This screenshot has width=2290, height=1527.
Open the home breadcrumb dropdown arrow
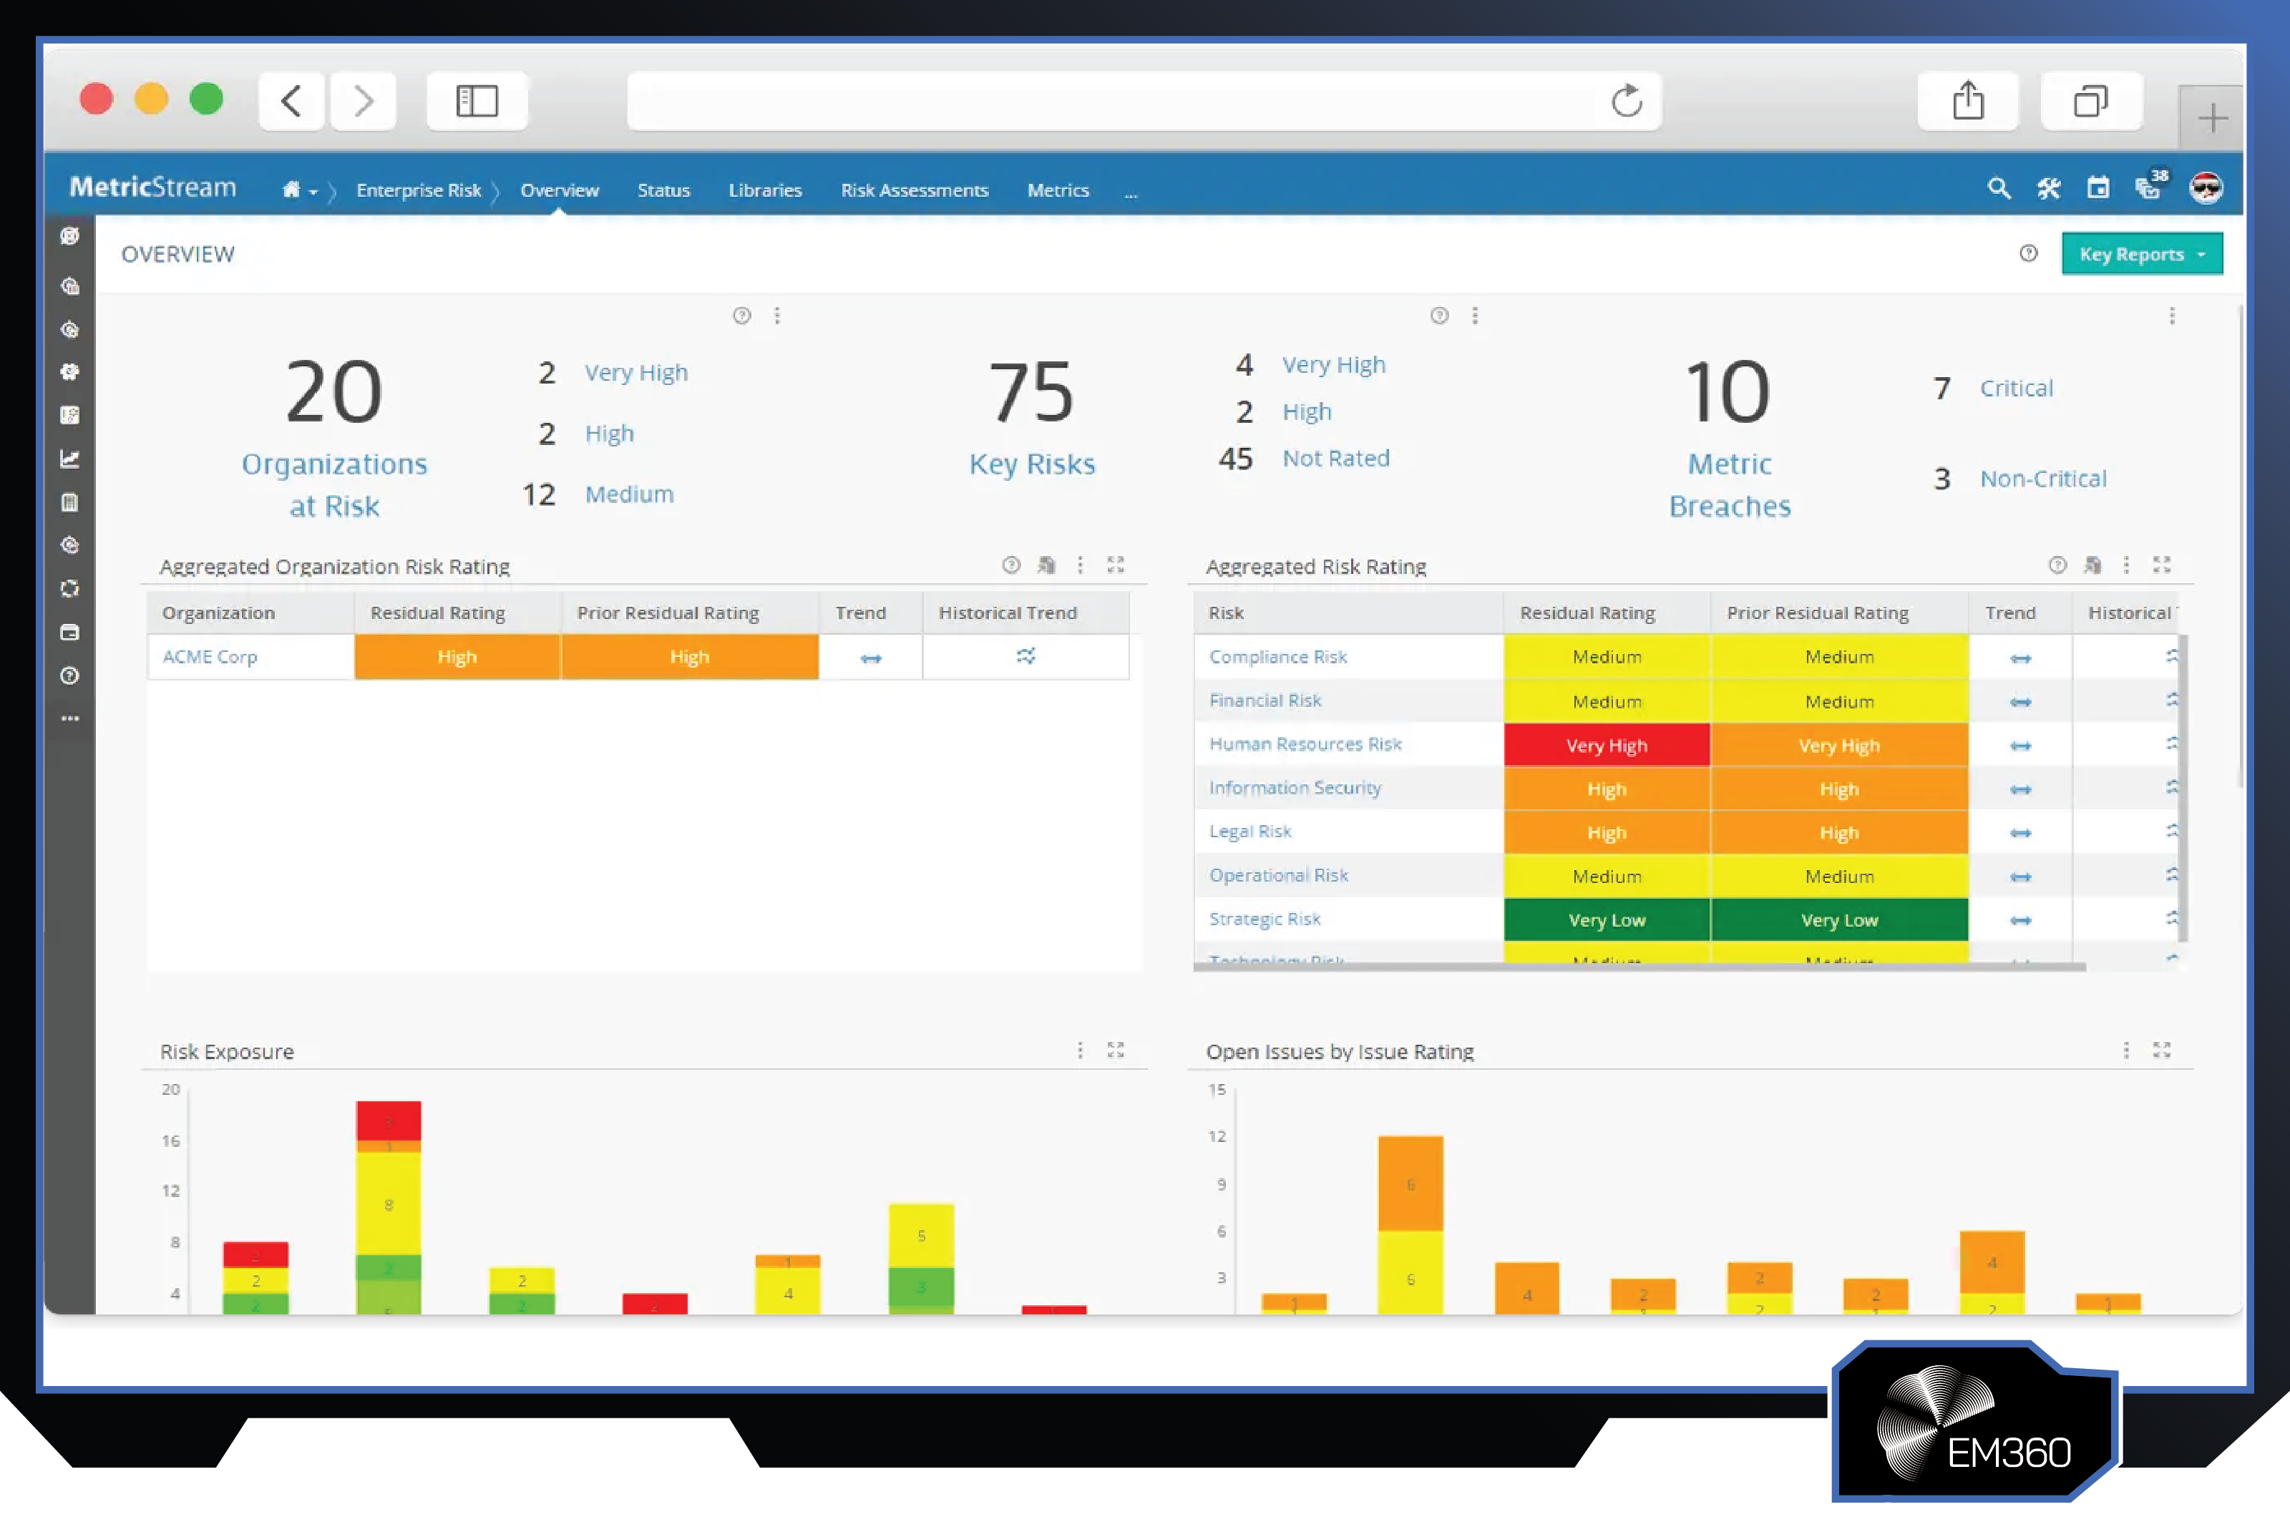pos(313,192)
